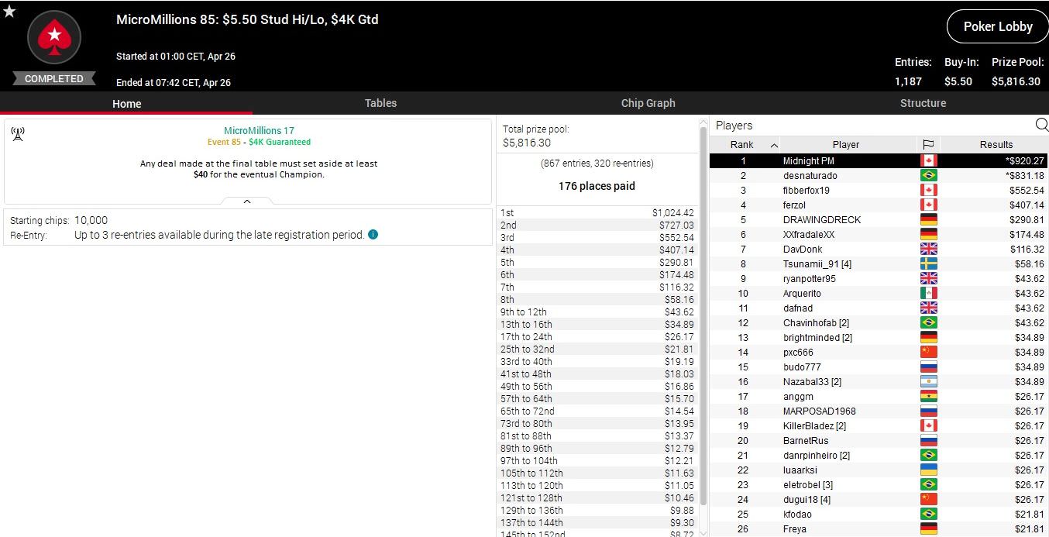Open the Structure tab
The width and height of the screenshot is (1049, 537).
click(923, 103)
